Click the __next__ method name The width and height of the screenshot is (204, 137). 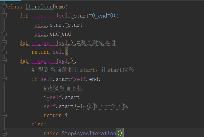tap(44, 61)
